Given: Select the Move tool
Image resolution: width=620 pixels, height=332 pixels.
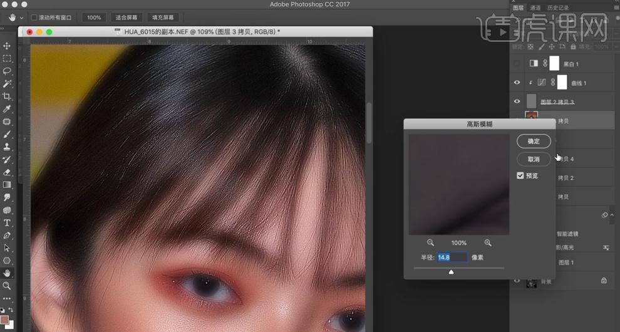Looking at the screenshot, I should (x=7, y=46).
